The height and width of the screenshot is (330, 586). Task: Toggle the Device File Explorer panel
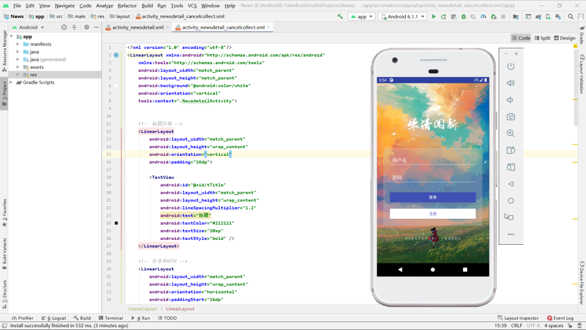582,284
